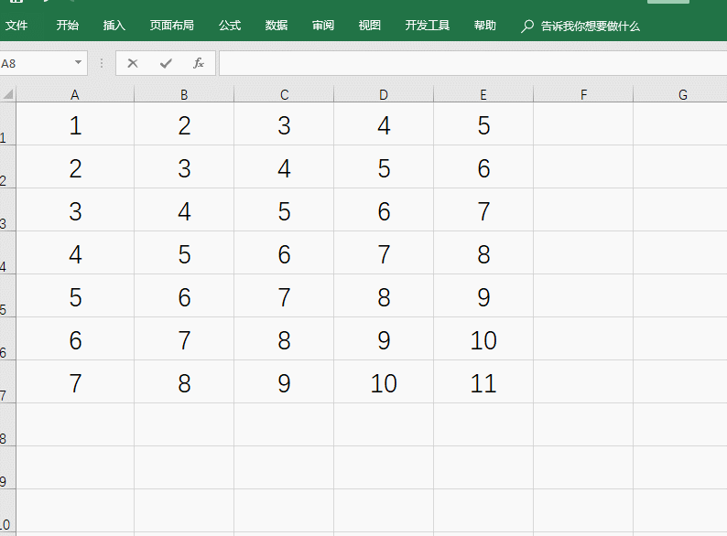Viewport: 727px width, 536px height.
Task: Click the search magnifier icon in ribbon
Action: [x=527, y=27]
